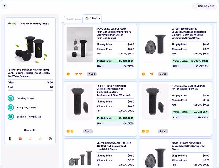Click Alibaba Price $0.69 on XCHO 2sets card

tap(115, 49)
